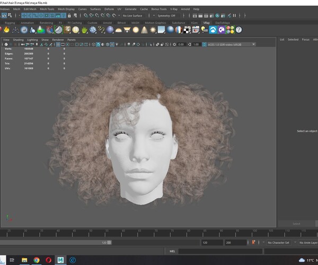The width and height of the screenshot is (318, 265).
Task: Click the auto keyframe icon near the range fields
Action: 253,243
